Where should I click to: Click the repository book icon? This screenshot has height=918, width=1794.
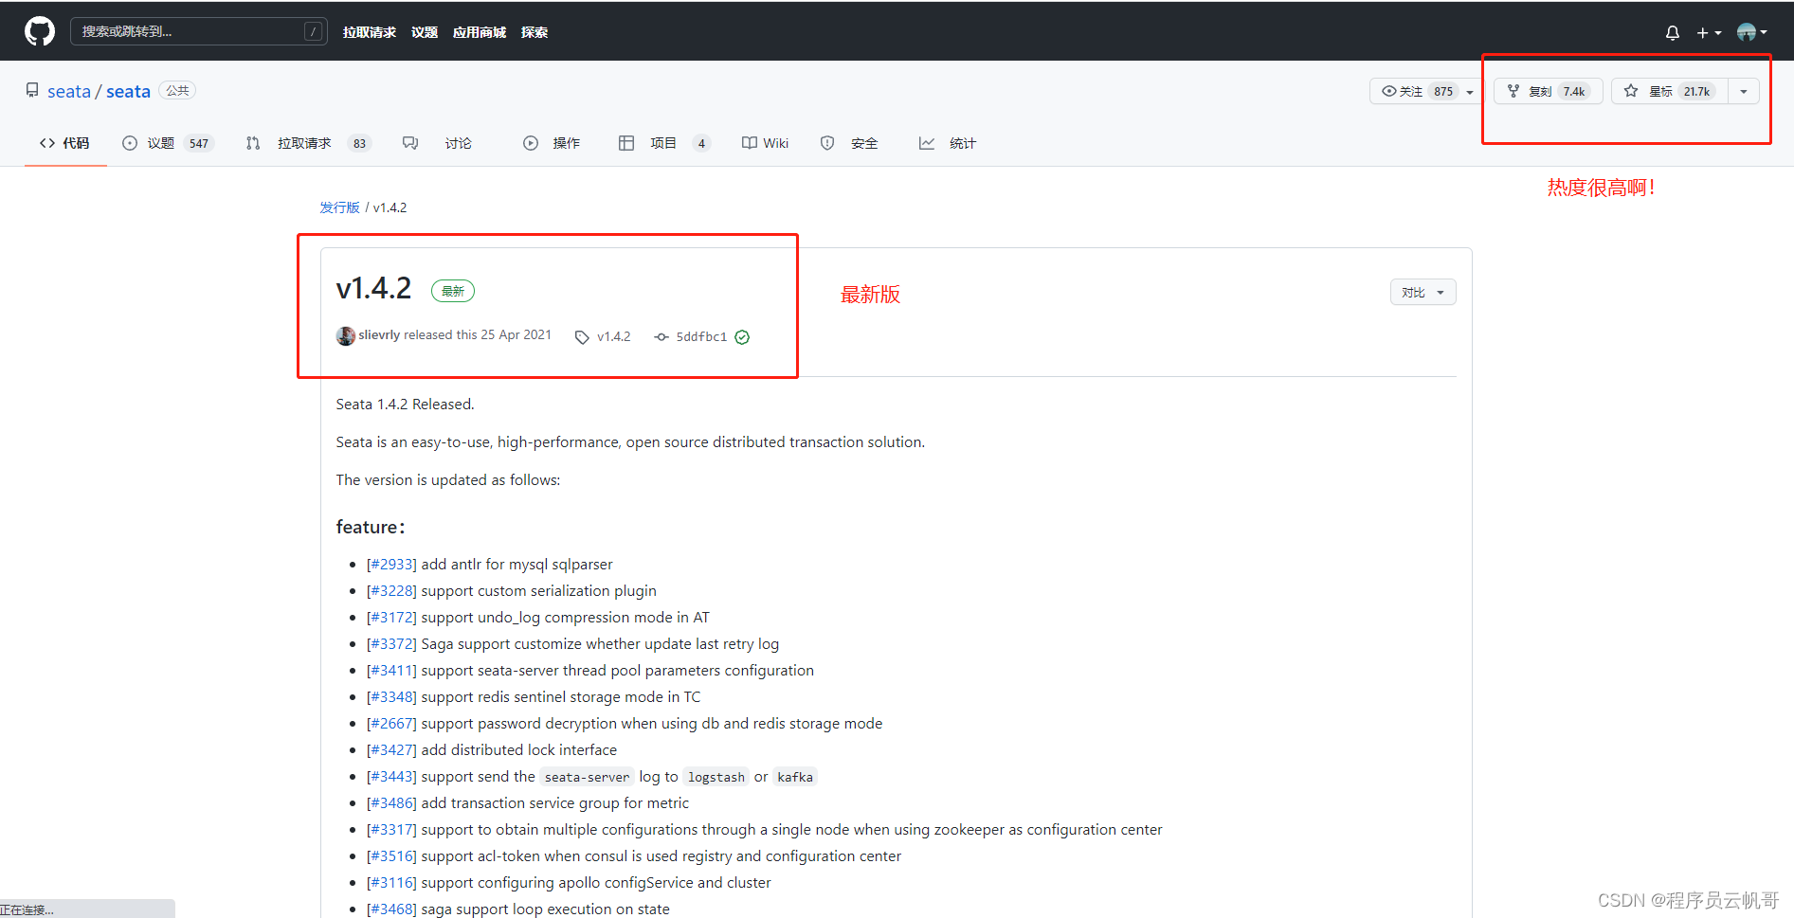pyautogui.click(x=32, y=90)
